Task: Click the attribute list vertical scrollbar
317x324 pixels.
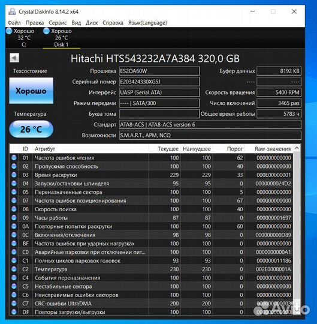Action: click(x=297, y=229)
